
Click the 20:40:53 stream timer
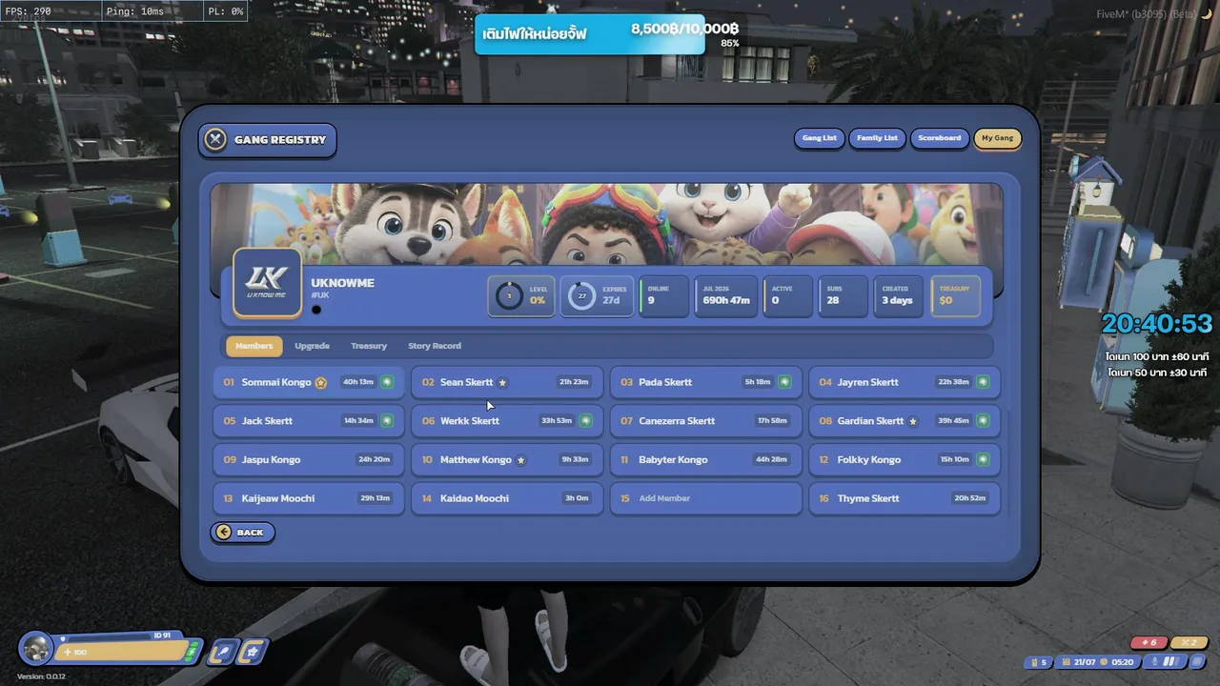[1157, 324]
